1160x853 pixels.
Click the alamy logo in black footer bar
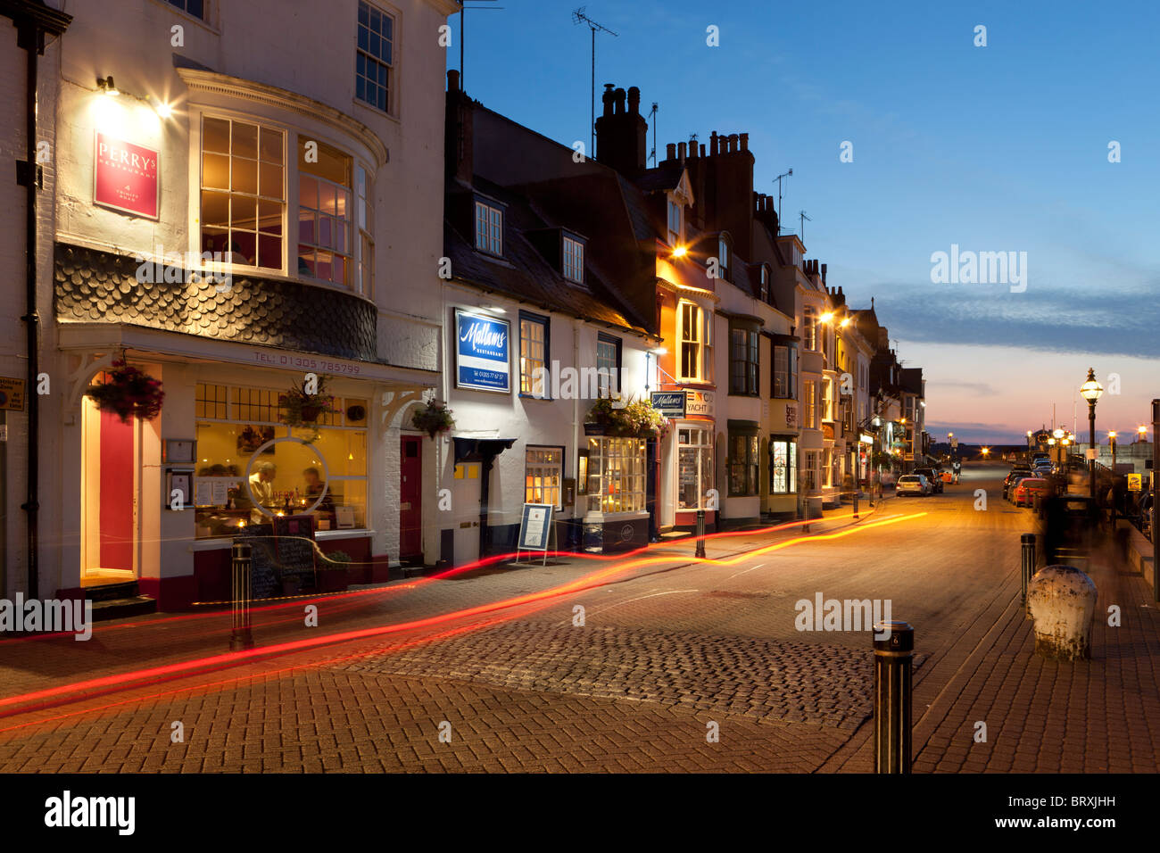pos(90,814)
